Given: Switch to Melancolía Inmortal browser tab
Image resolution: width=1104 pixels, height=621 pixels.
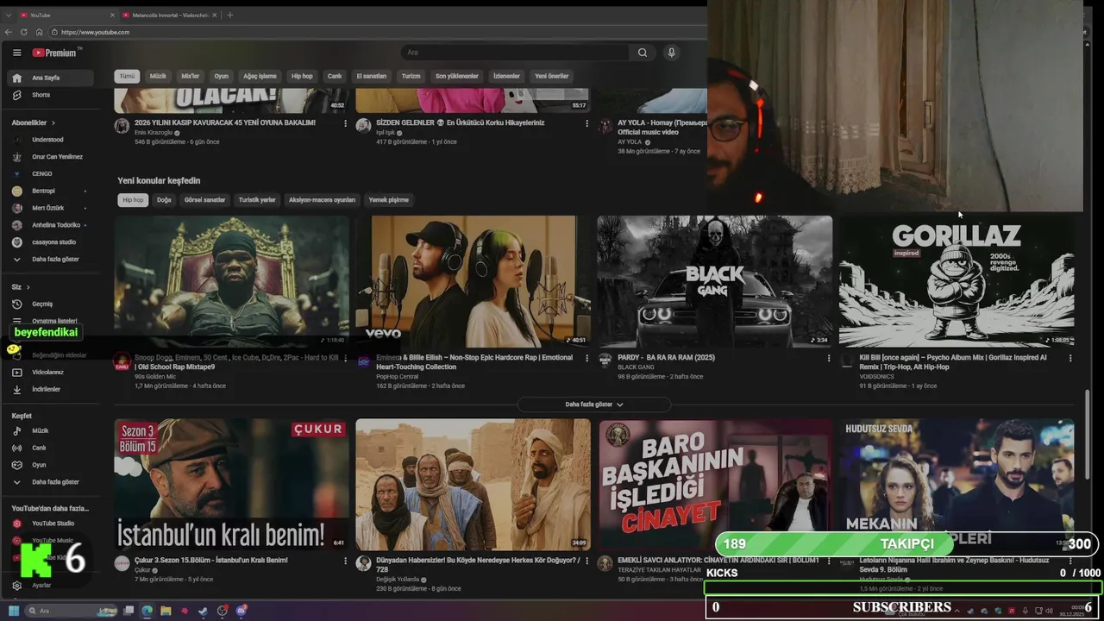Looking at the screenshot, I should pos(169,15).
